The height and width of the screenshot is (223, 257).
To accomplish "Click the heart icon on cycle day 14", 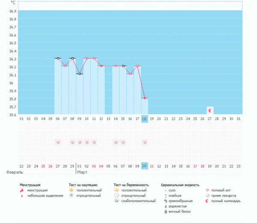I will [116, 142].
